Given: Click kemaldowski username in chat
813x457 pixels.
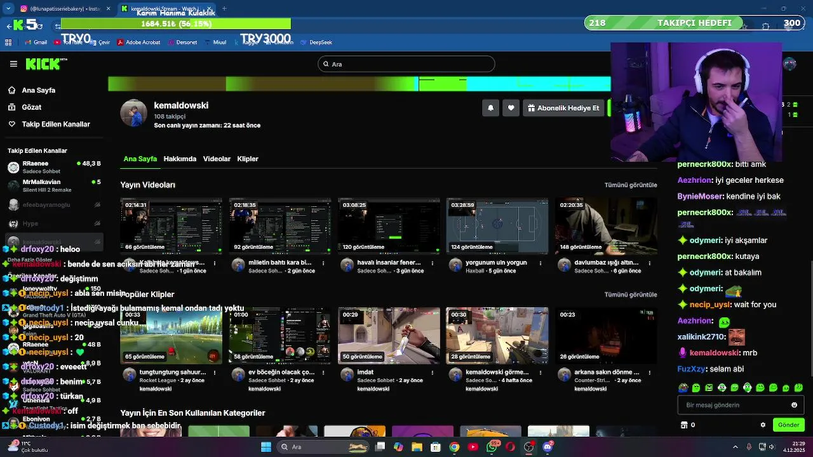Looking at the screenshot, I should [x=715, y=353].
